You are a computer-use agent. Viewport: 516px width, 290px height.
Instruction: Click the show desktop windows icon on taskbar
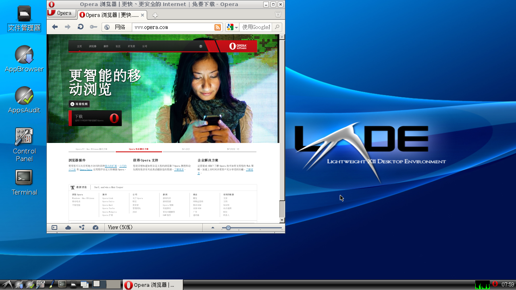pyautogui.click(x=84, y=285)
